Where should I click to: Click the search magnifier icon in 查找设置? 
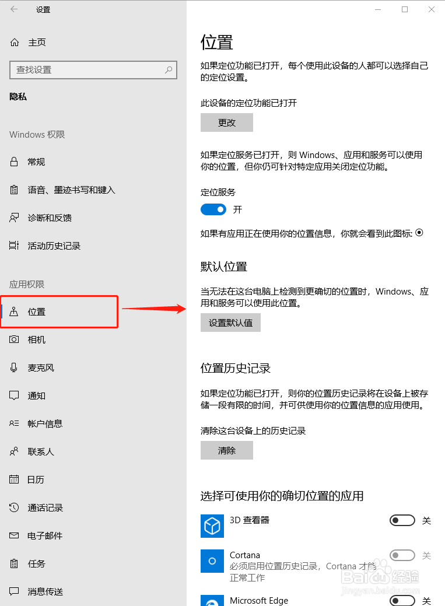pyautogui.click(x=169, y=70)
